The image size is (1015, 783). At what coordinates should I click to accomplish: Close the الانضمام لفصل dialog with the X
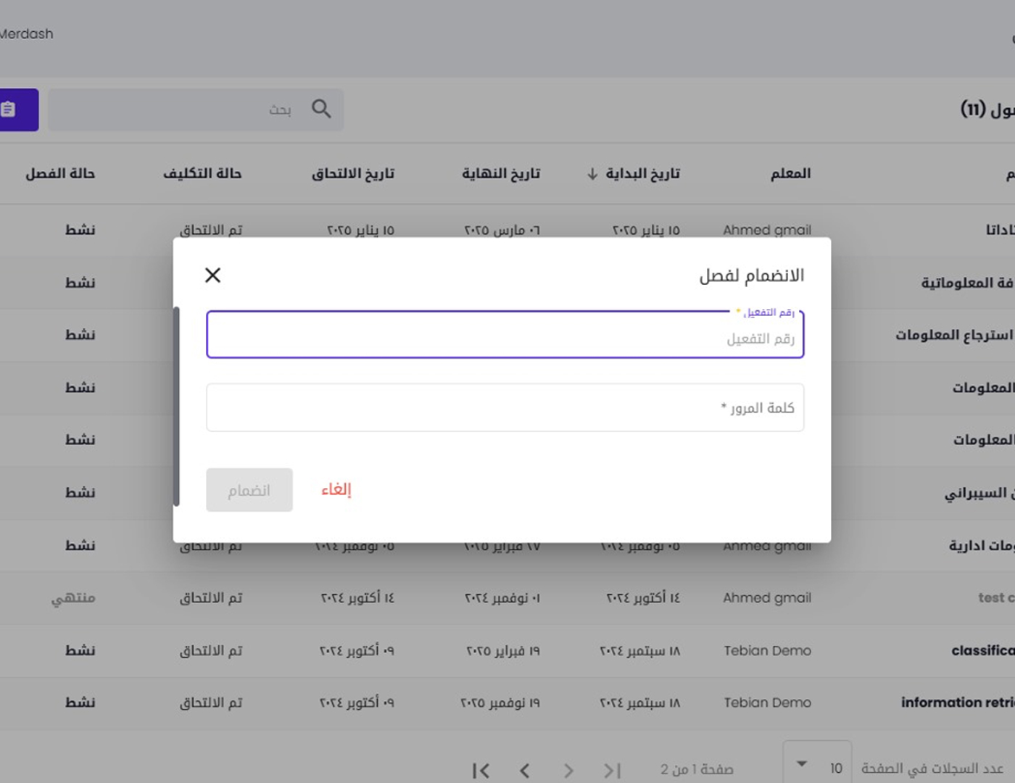[212, 275]
